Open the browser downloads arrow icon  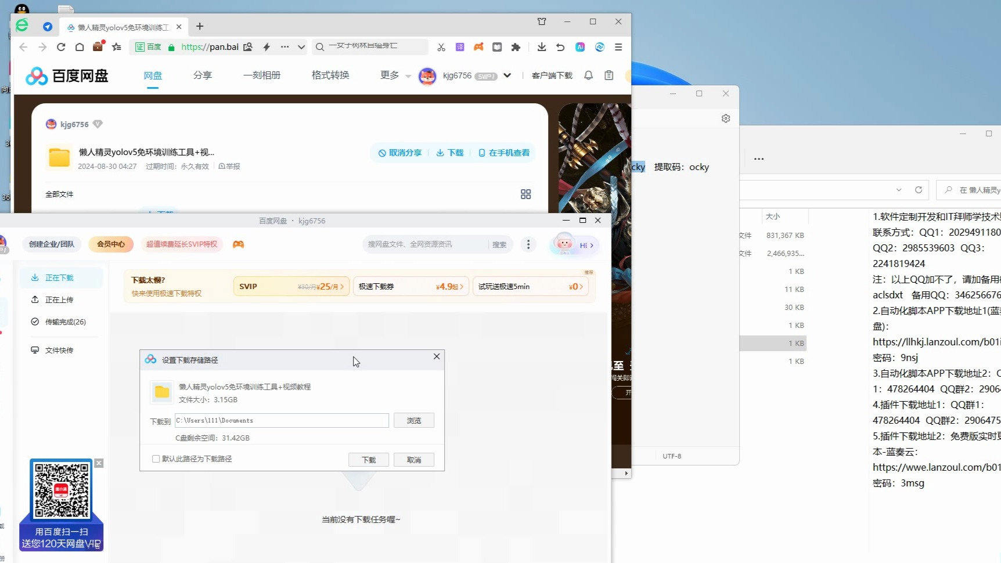click(542, 47)
